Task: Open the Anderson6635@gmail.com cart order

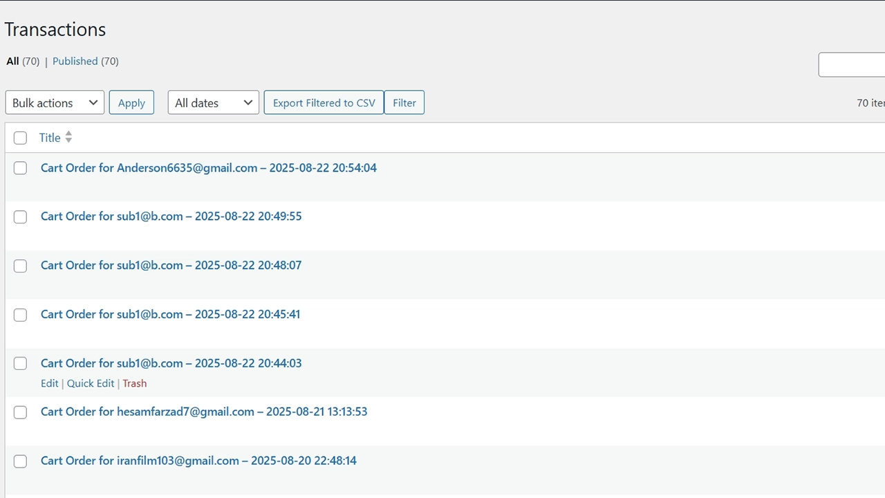Action: 208,168
